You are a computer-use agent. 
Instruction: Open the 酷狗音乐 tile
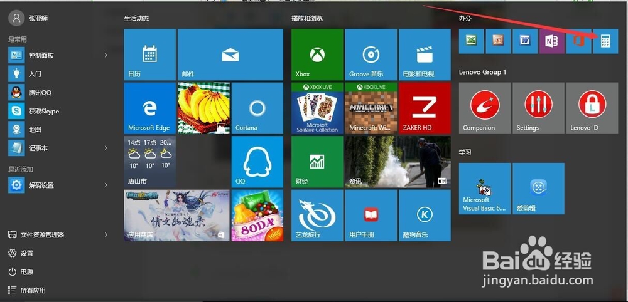pos(425,216)
